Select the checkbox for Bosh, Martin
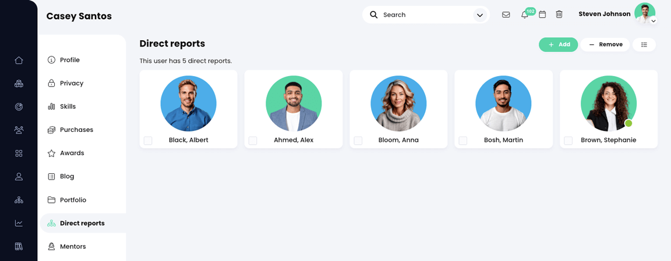The width and height of the screenshot is (671, 261). [463, 141]
